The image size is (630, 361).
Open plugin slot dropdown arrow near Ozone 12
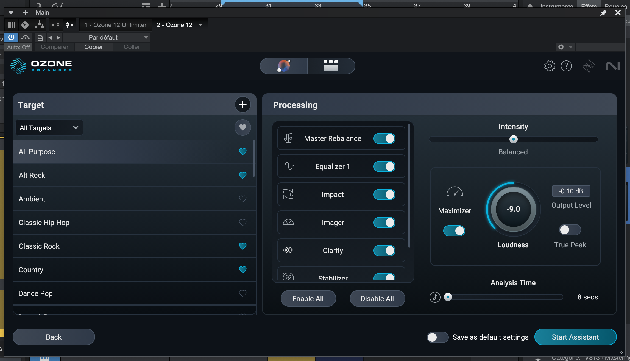pyautogui.click(x=200, y=25)
